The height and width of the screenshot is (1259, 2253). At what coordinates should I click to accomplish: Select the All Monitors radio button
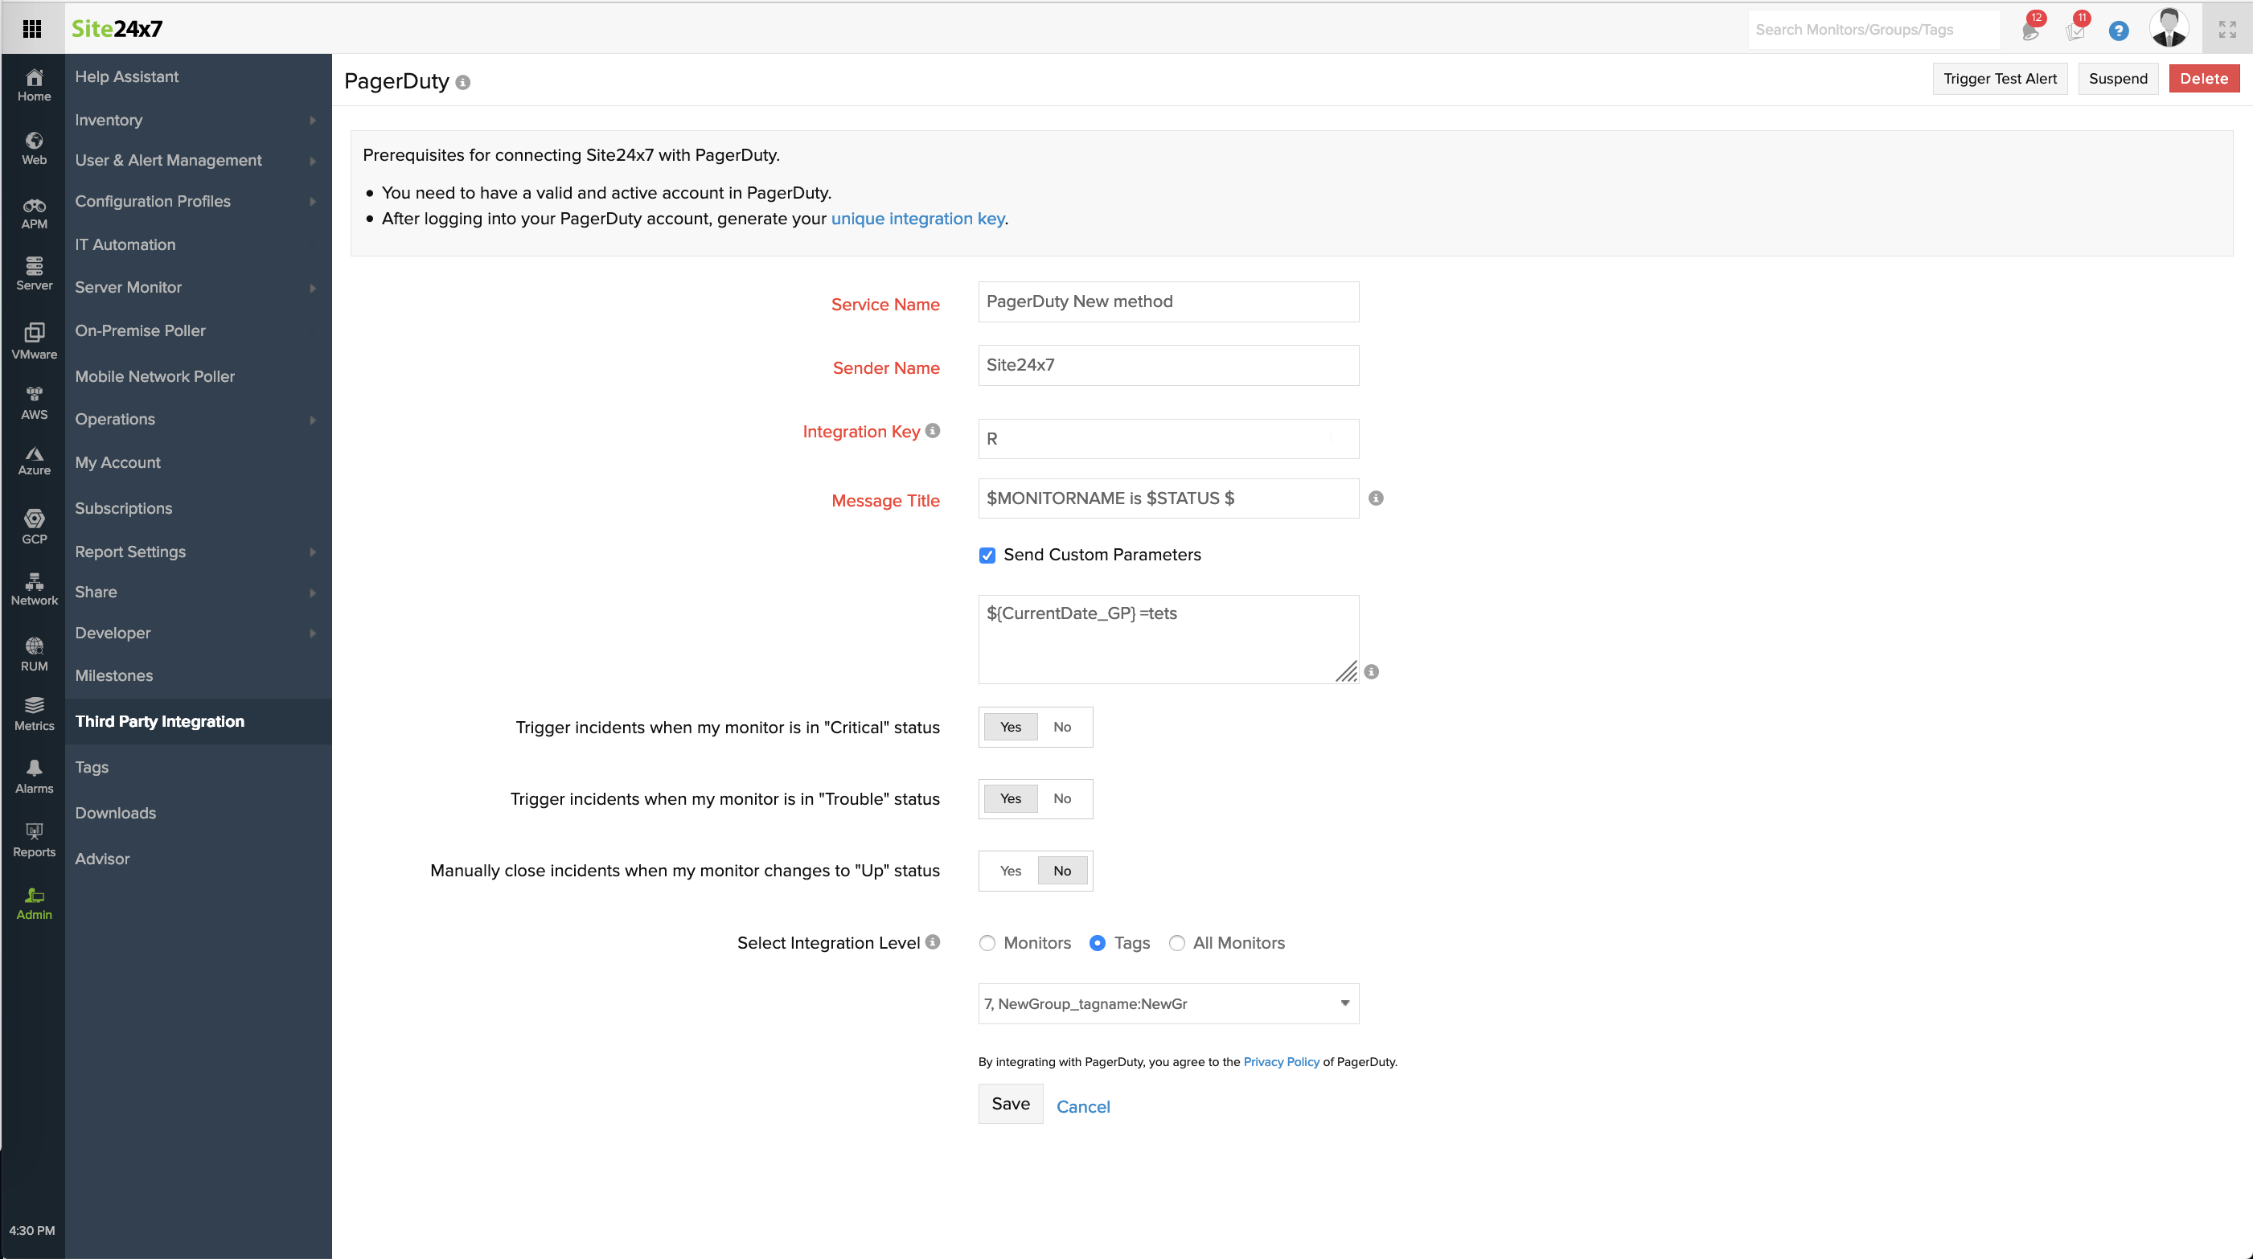[1176, 942]
